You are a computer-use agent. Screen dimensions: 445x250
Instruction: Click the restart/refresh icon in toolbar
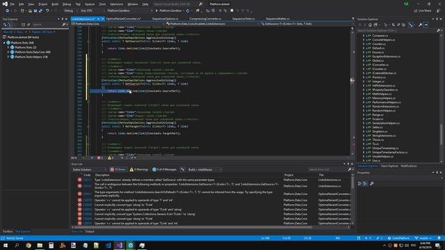coord(188,11)
